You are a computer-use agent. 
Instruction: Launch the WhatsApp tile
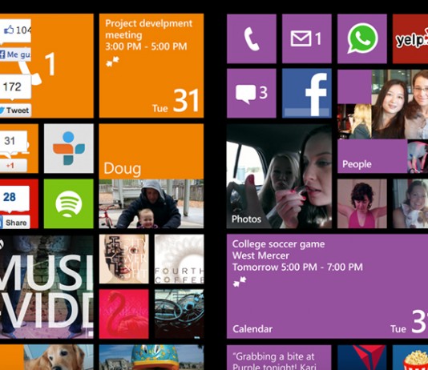(362, 38)
